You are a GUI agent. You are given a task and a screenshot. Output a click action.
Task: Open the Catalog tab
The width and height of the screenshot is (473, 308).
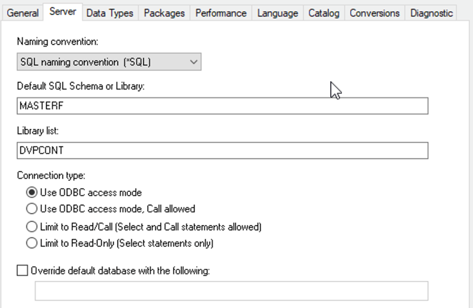324,13
